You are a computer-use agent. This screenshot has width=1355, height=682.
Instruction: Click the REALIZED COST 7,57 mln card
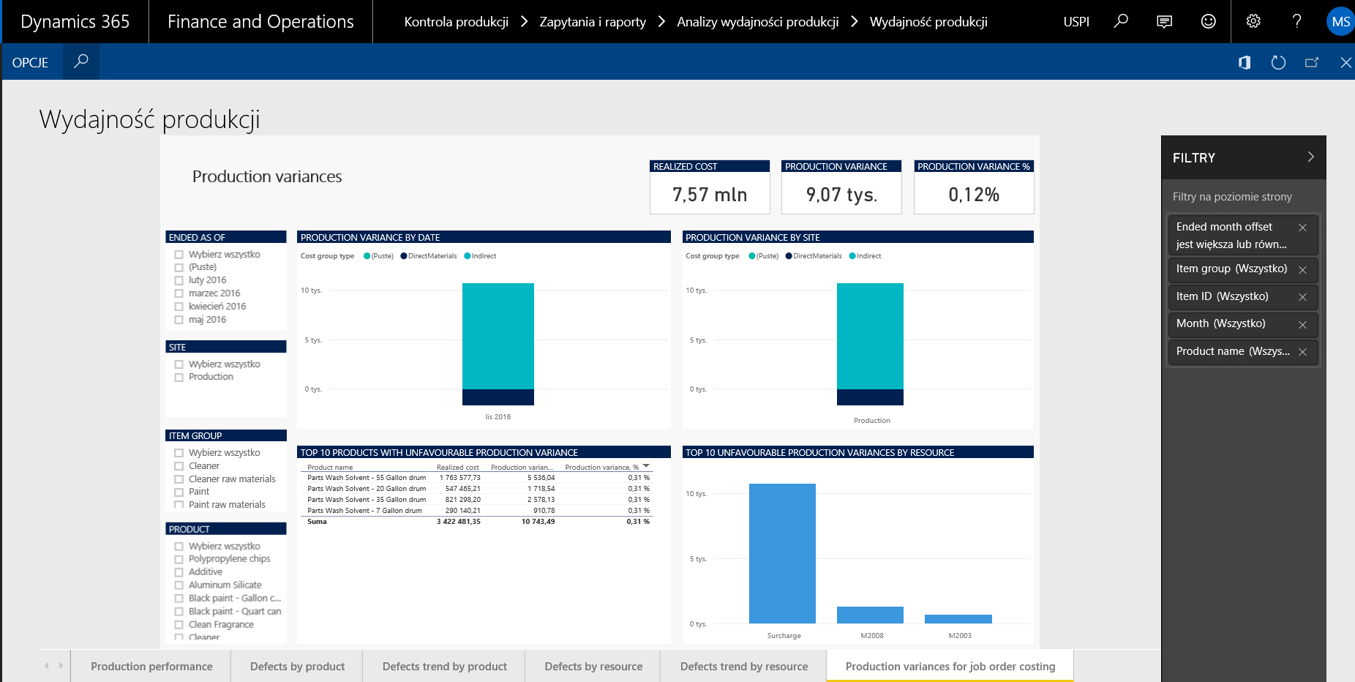click(x=710, y=187)
